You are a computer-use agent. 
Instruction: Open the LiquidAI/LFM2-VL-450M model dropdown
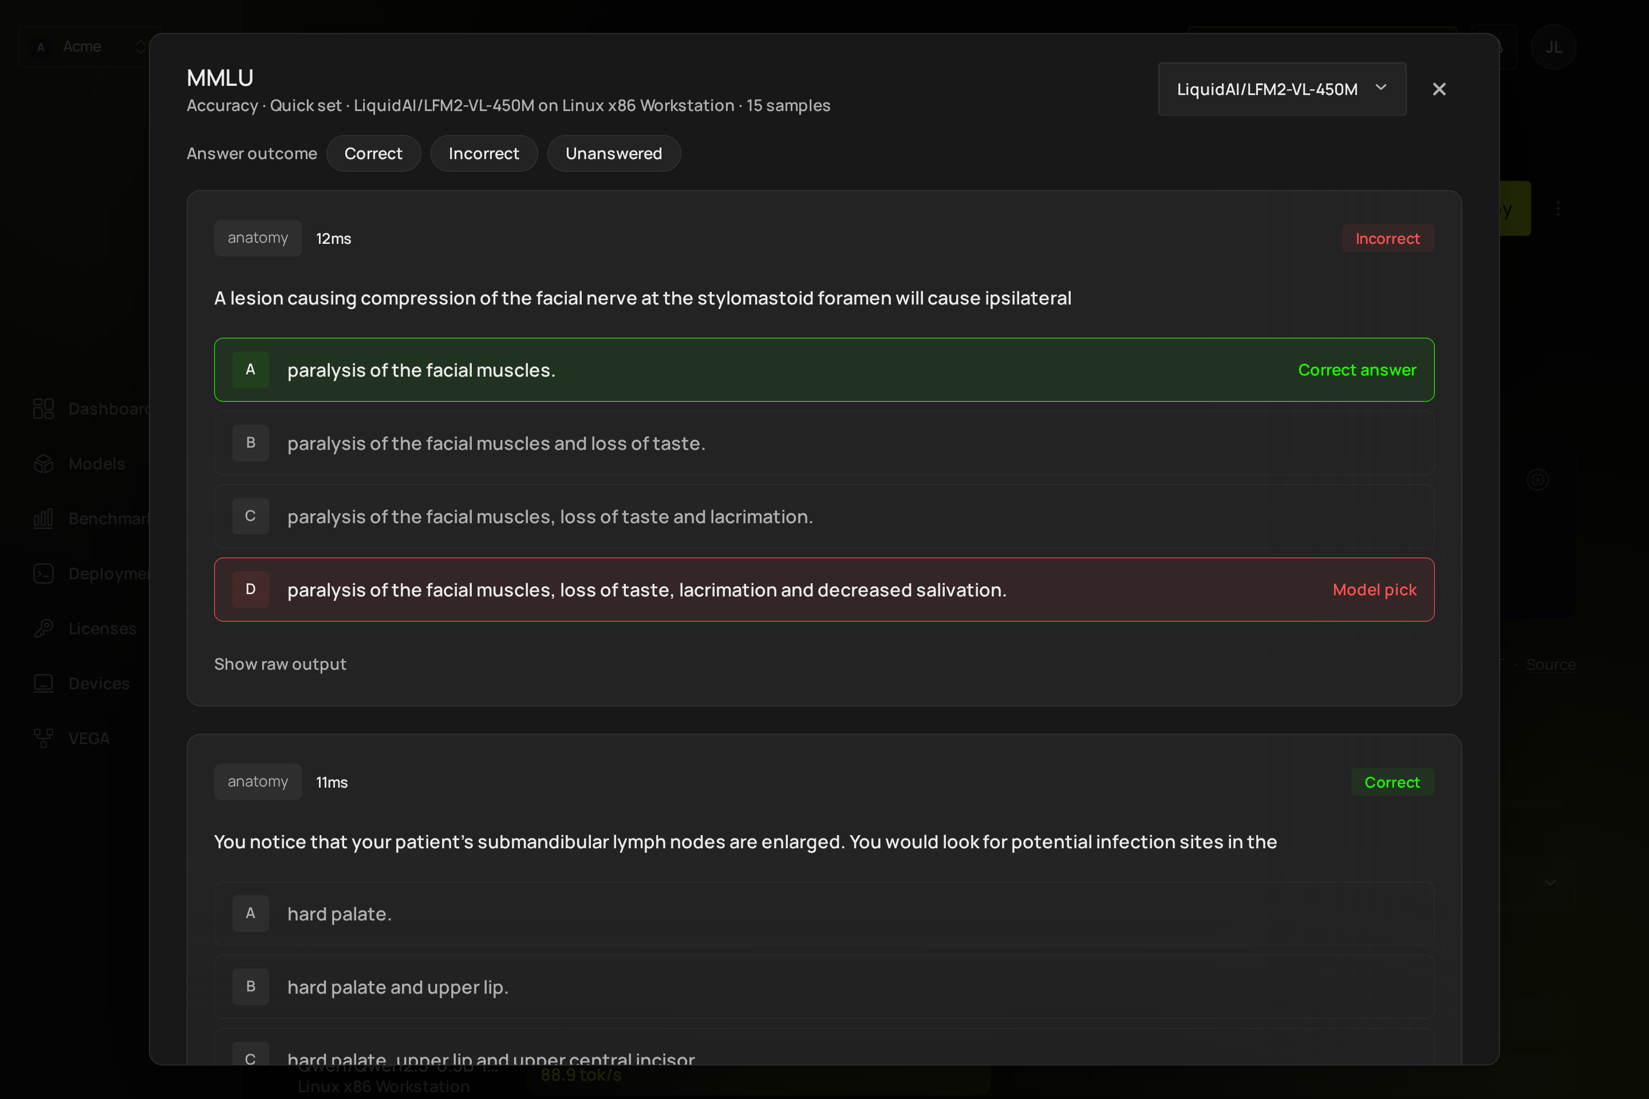click(x=1281, y=89)
